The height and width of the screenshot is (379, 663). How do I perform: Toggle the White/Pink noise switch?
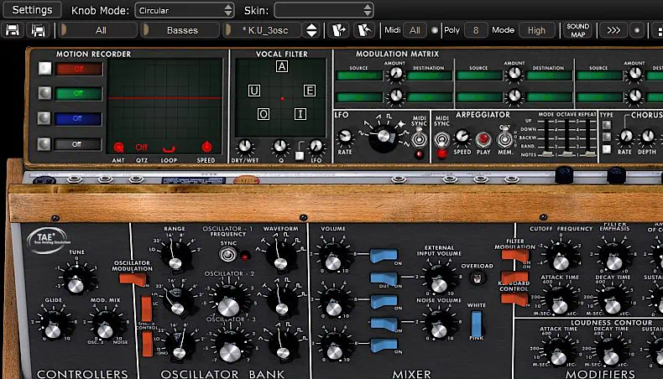coord(476,324)
